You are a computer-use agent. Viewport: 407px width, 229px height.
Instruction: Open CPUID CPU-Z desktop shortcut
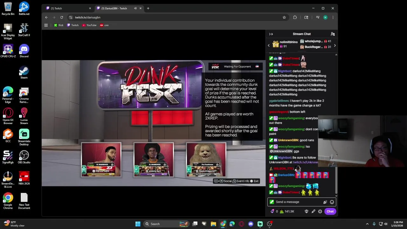coord(8,51)
